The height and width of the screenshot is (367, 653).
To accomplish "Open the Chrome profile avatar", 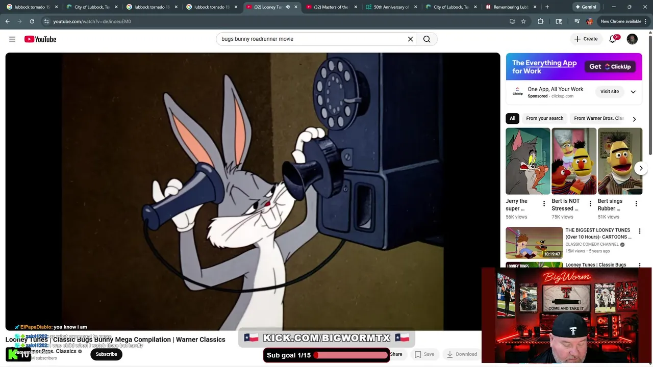I will coord(590,21).
